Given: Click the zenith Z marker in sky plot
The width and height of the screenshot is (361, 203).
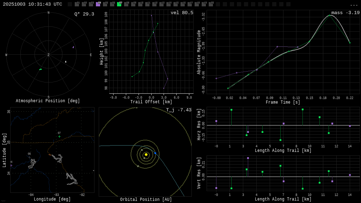Looking at the screenshot, I should [49, 55].
